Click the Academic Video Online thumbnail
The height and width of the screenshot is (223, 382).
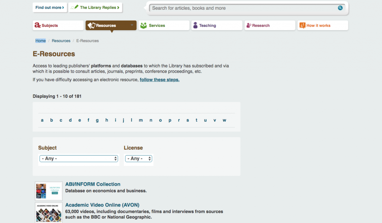pyautogui.click(x=49, y=213)
